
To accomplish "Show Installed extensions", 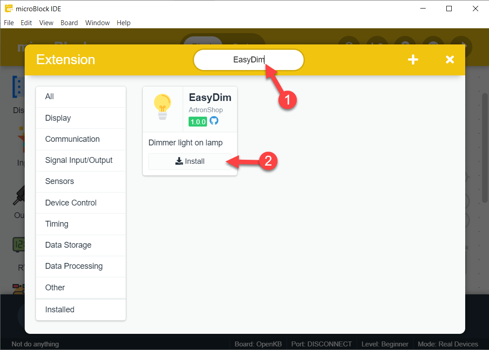I will tap(81, 310).
